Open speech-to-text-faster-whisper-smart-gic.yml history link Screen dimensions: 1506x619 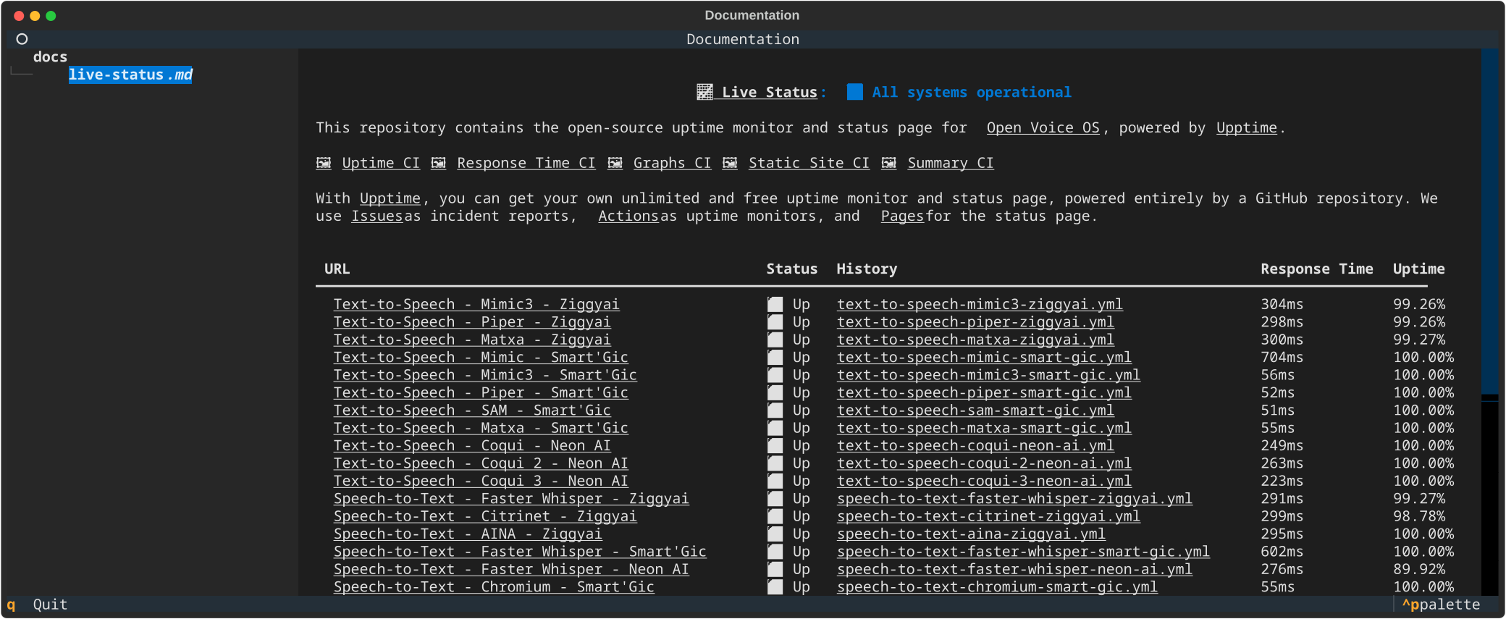pyautogui.click(x=1024, y=552)
